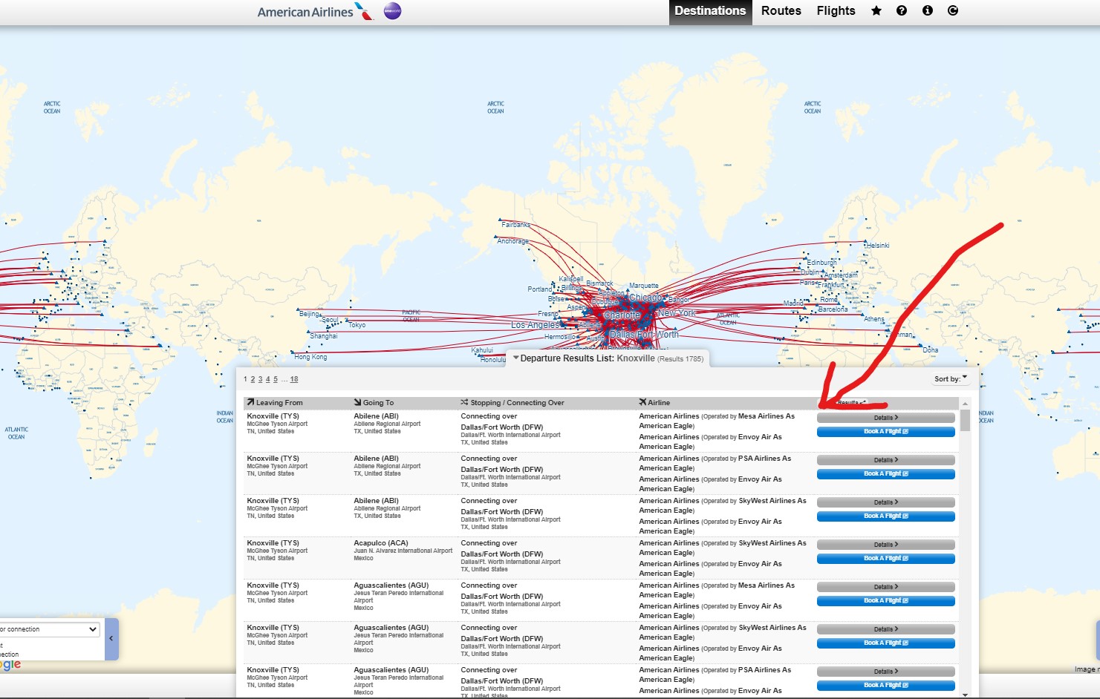Book A Flight for Abilene SkyWest Airlines row
This screenshot has width=1100, height=699.
point(886,516)
